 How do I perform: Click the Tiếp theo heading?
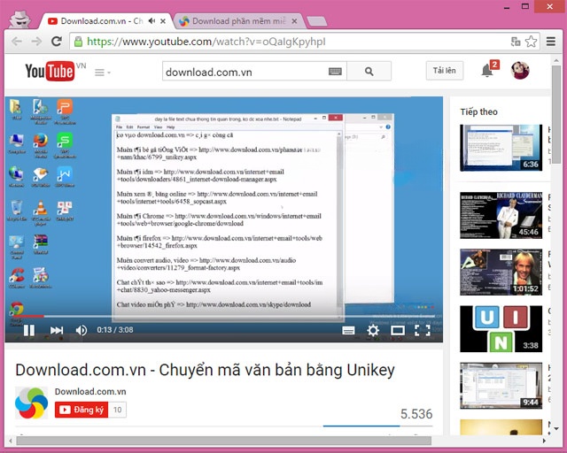click(478, 112)
